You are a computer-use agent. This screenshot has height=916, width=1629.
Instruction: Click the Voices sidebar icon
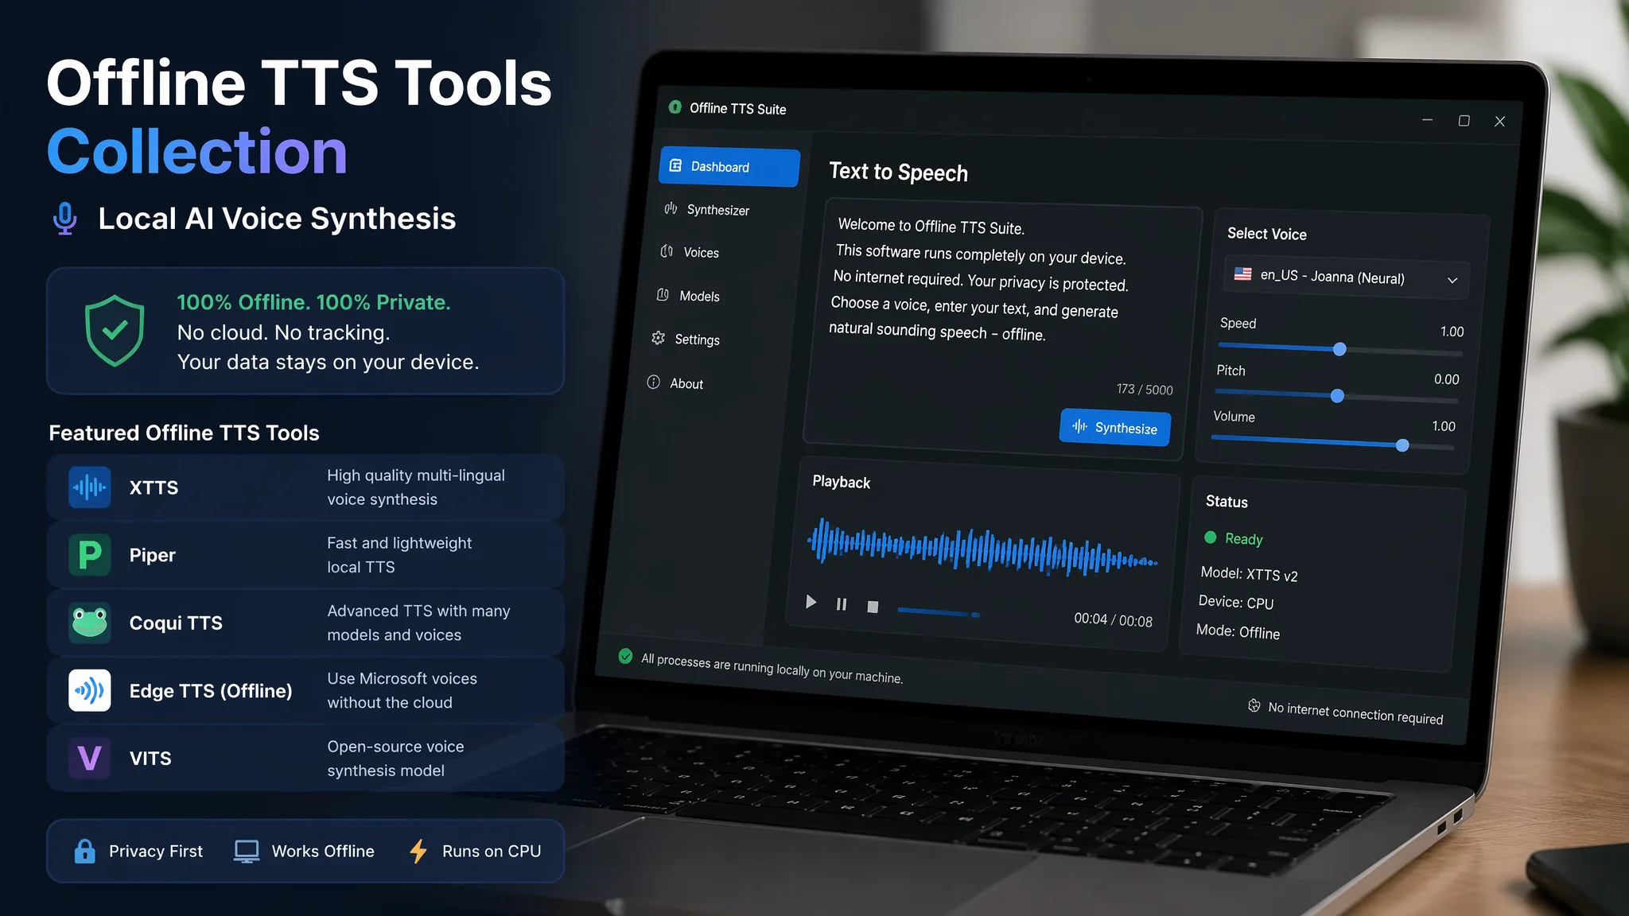[x=667, y=251]
